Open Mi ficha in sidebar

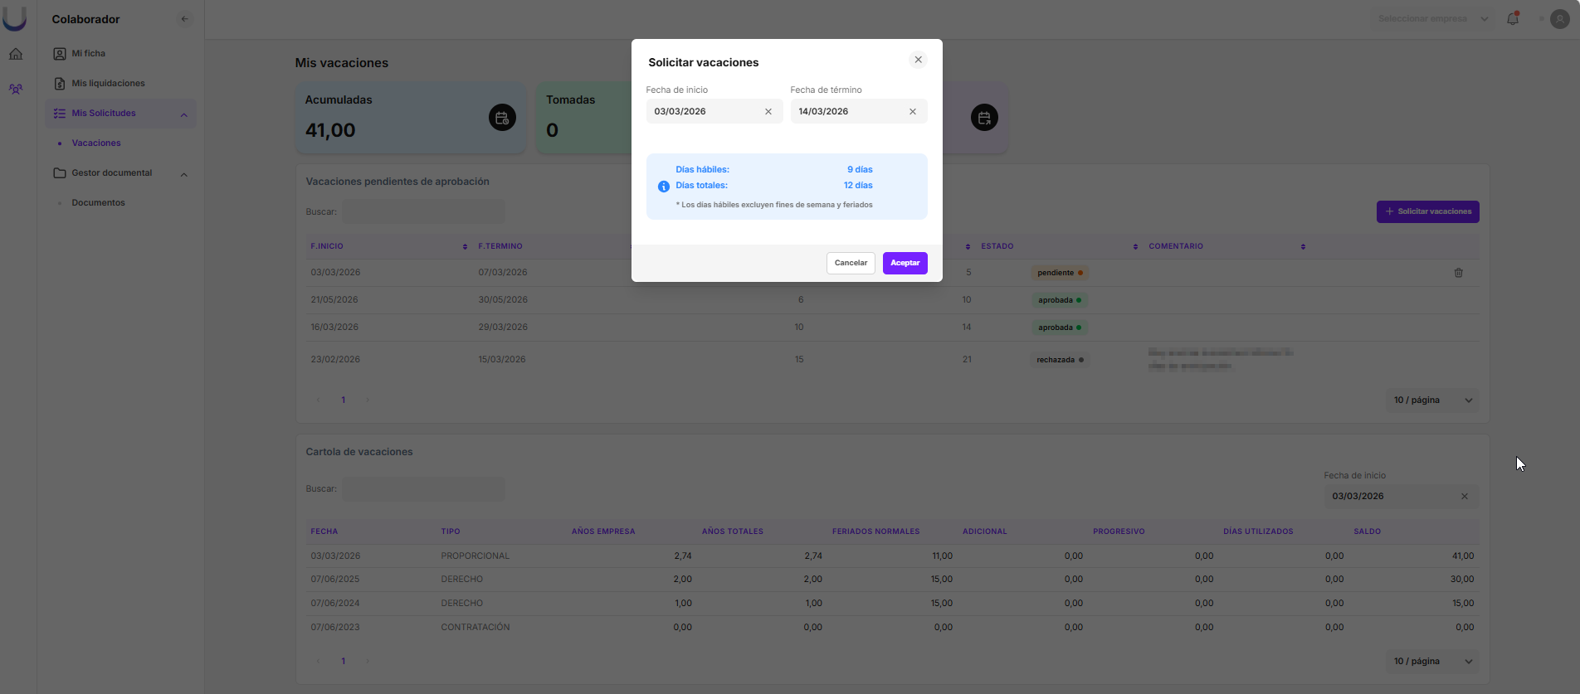tap(88, 54)
